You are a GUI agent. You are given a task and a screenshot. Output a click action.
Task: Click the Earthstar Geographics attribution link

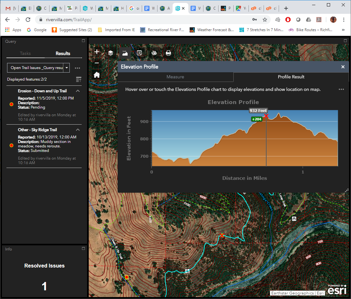click(x=292, y=293)
